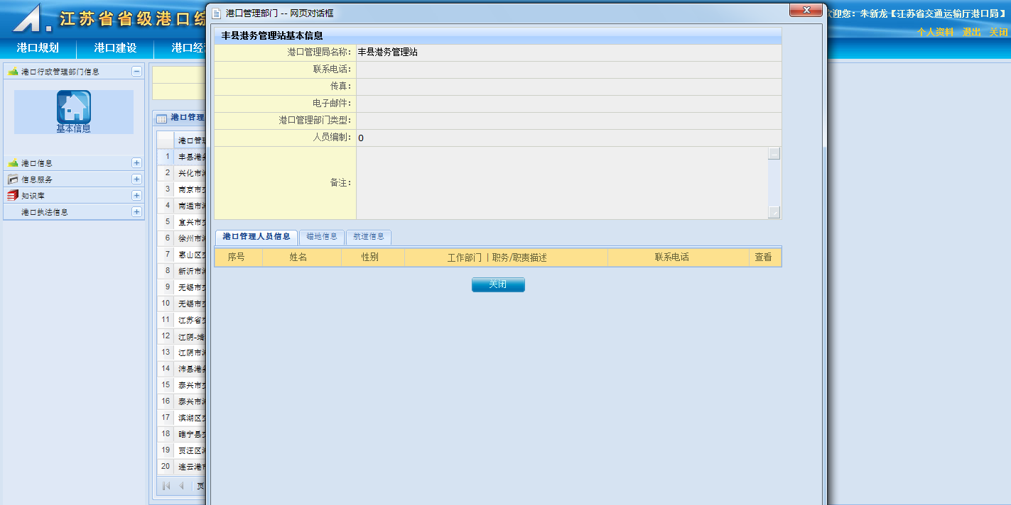The width and height of the screenshot is (1011, 505).
Task: Open the 个人资料 link
Action: point(935,33)
